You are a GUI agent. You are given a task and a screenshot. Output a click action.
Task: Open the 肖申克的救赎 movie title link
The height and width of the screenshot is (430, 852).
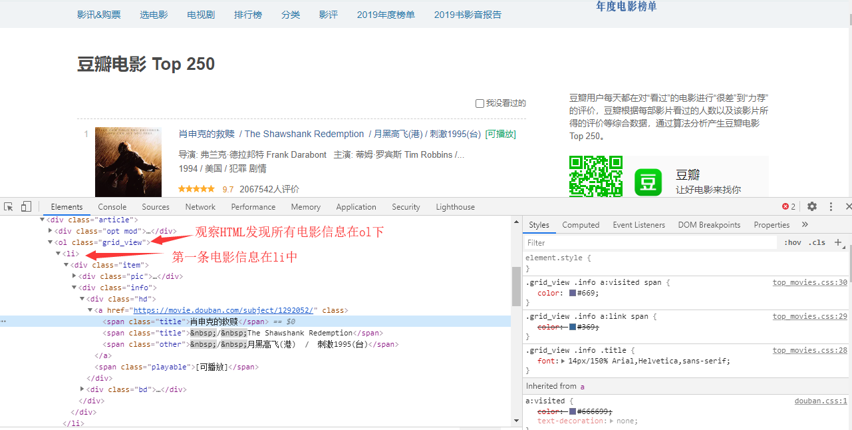(x=207, y=134)
